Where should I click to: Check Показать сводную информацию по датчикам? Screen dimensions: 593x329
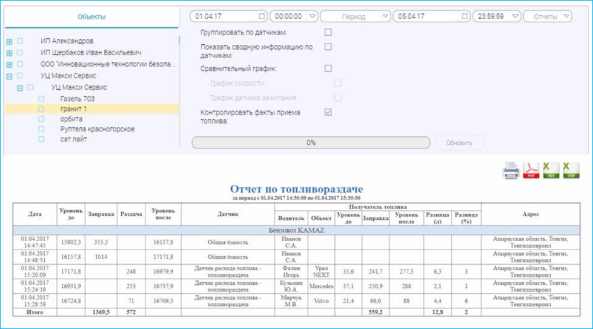328,47
